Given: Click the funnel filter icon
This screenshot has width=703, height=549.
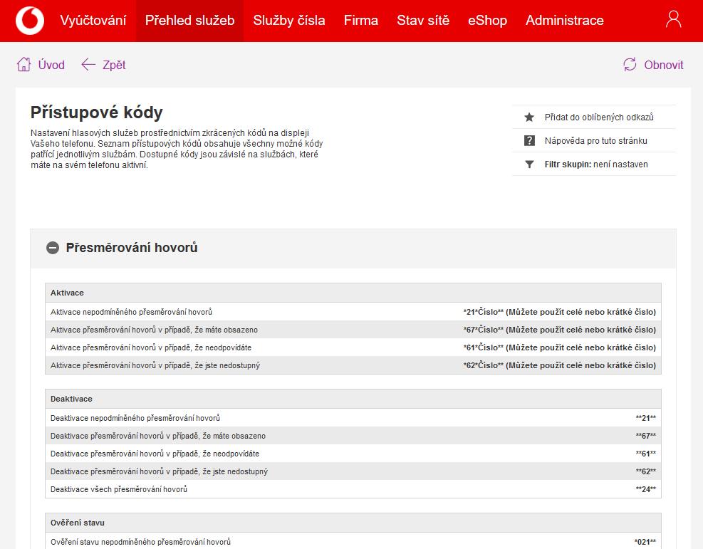Looking at the screenshot, I should coord(529,164).
